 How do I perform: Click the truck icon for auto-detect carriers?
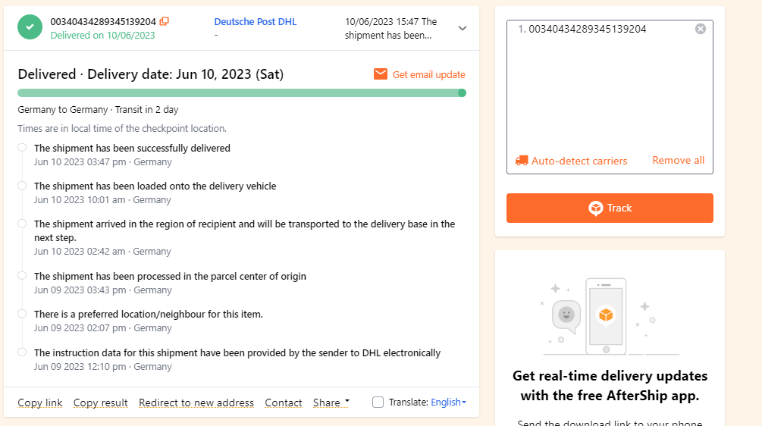(x=522, y=161)
